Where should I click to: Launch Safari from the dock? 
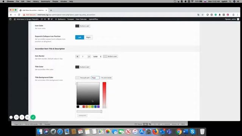point(60,131)
